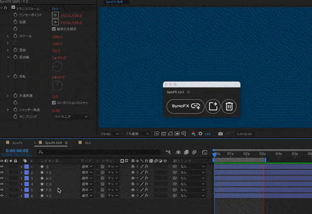The image size is (312, 214).
Task: Collapse the 回転 property twirl arrow
Action: 8,77
